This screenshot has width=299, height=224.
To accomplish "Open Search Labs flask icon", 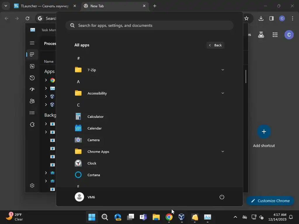I will point(261,35).
